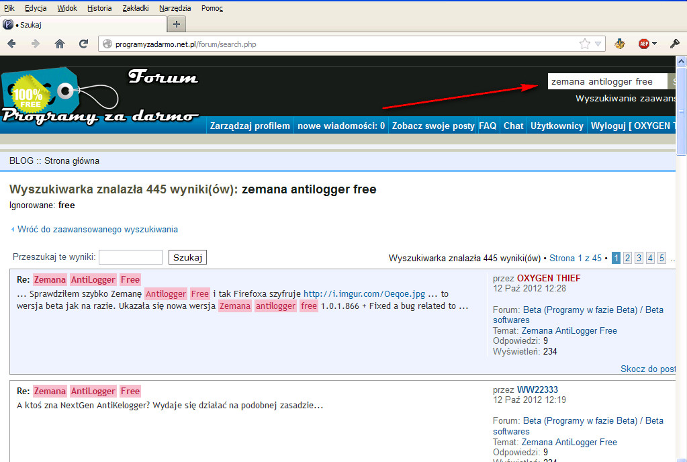Select the Szukaj browser tab
This screenshot has width=687, height=462.
pos(83,25)
